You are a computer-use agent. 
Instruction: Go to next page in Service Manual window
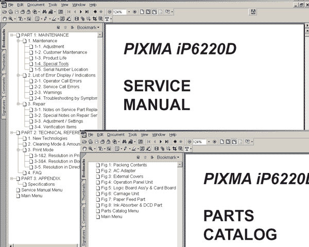[x=81, y=12]
